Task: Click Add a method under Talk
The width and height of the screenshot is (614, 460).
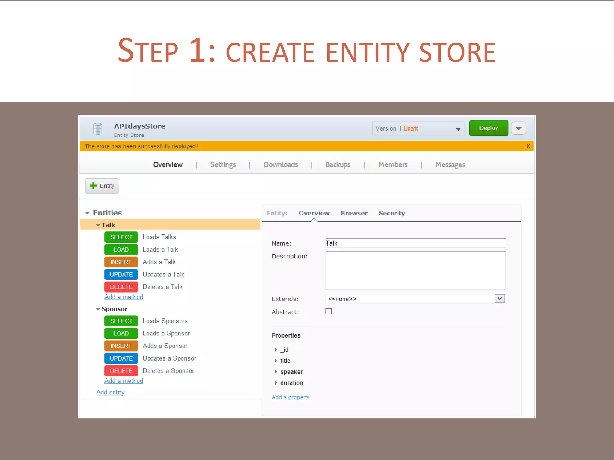Action: 124,297
